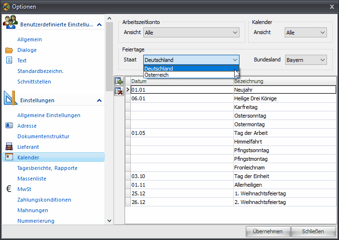Click the Einstellungen ruler triangle icon

[11, 98]
